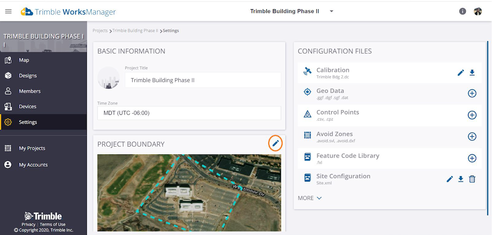The width and height of the screenshot is (492, 235).
Task: Click the Control Points row label
Action: coord(338,113)
